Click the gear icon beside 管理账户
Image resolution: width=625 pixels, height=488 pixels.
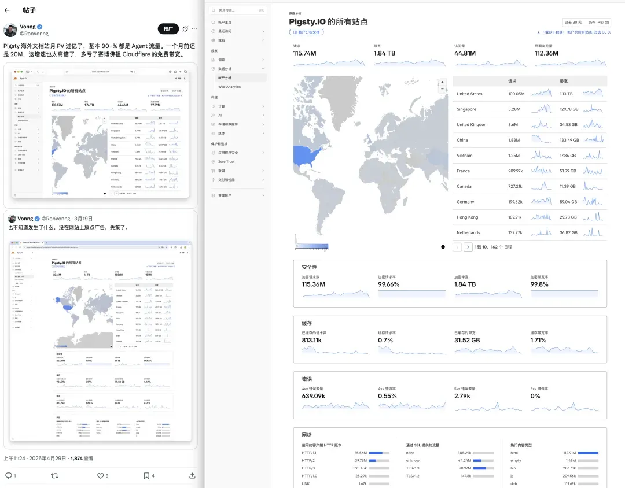(x=213, y=195)
